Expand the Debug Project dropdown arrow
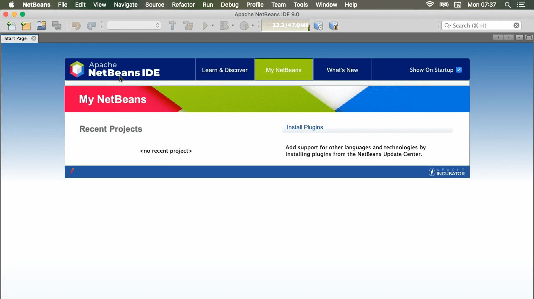 [233, 26]
